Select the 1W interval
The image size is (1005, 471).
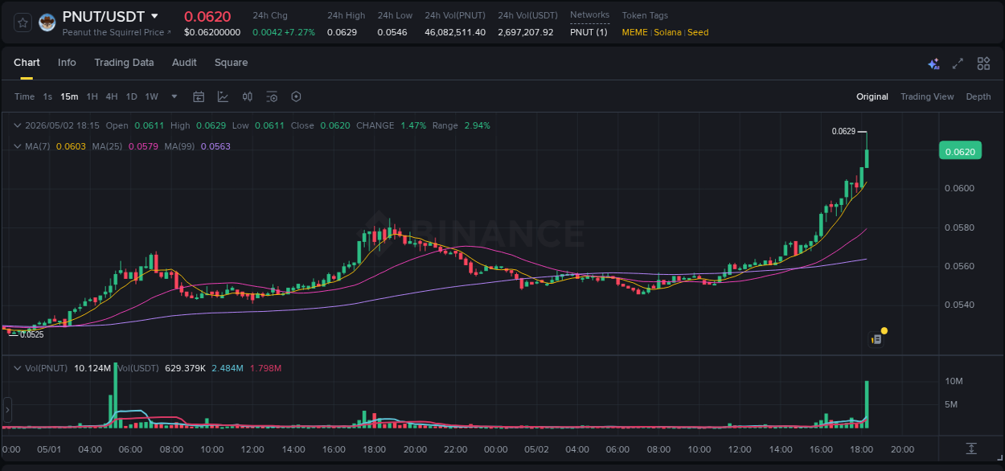pyautogui.click(x=151, y=96)
